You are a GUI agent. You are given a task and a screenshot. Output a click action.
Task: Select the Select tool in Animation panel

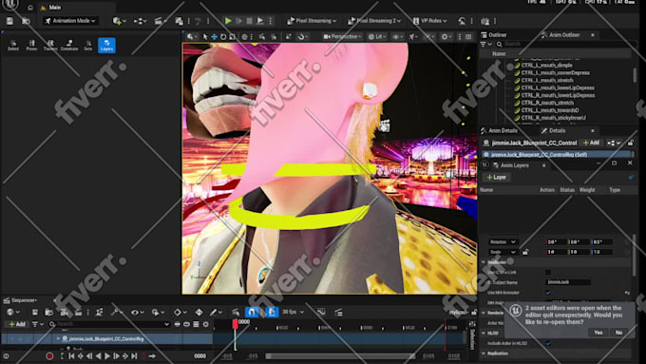[x=12, y=46]
